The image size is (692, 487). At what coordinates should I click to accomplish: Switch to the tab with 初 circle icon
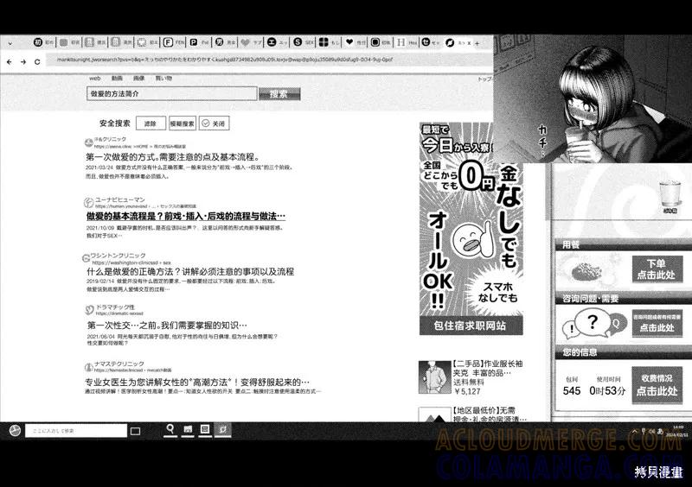43,42
